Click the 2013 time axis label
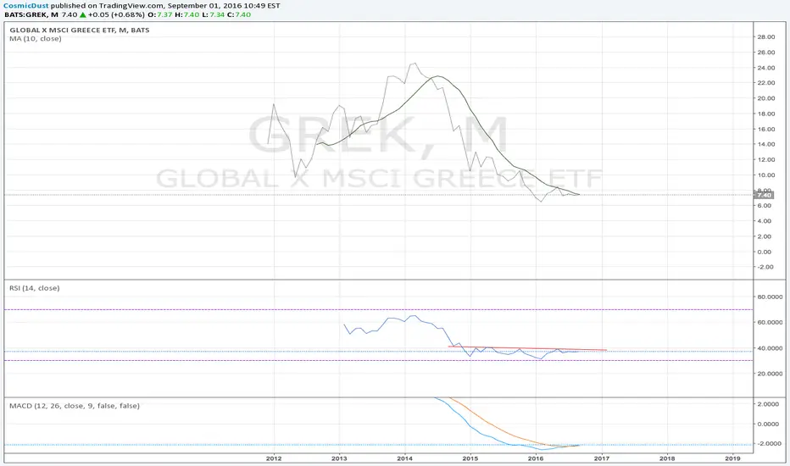Image resolution: width=790 pixels, height=466 pixels. (x=339, y=458)
